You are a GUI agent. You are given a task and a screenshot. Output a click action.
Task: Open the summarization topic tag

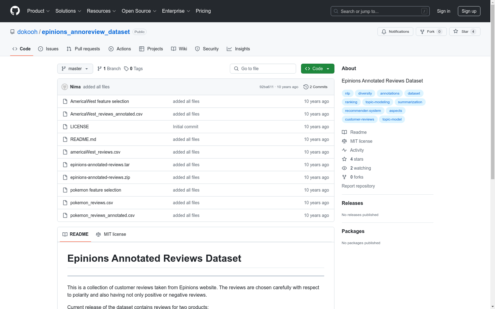tap(410, 102)
